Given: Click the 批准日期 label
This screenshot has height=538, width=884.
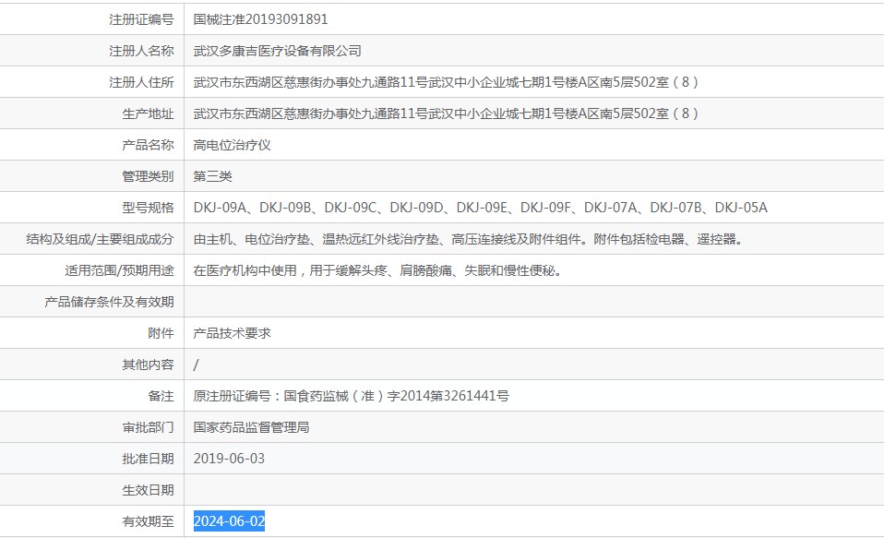Looking at the screenshot, I should point(148,459).
